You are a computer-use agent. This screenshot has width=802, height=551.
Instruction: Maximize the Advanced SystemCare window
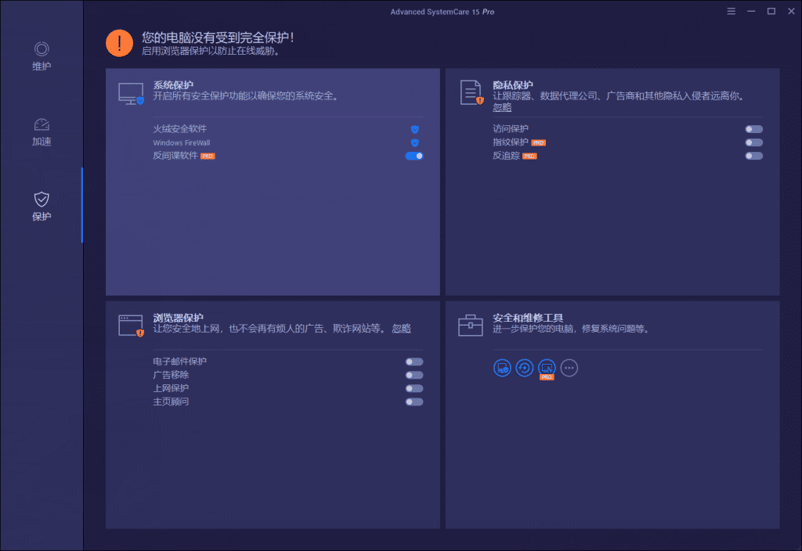[771, 11]
